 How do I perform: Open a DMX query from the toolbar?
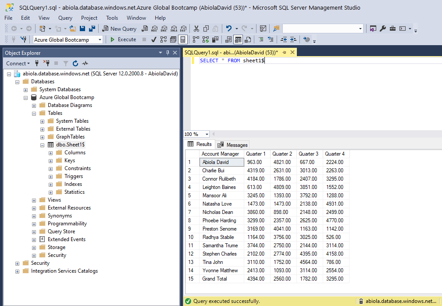tap(164, 28)
